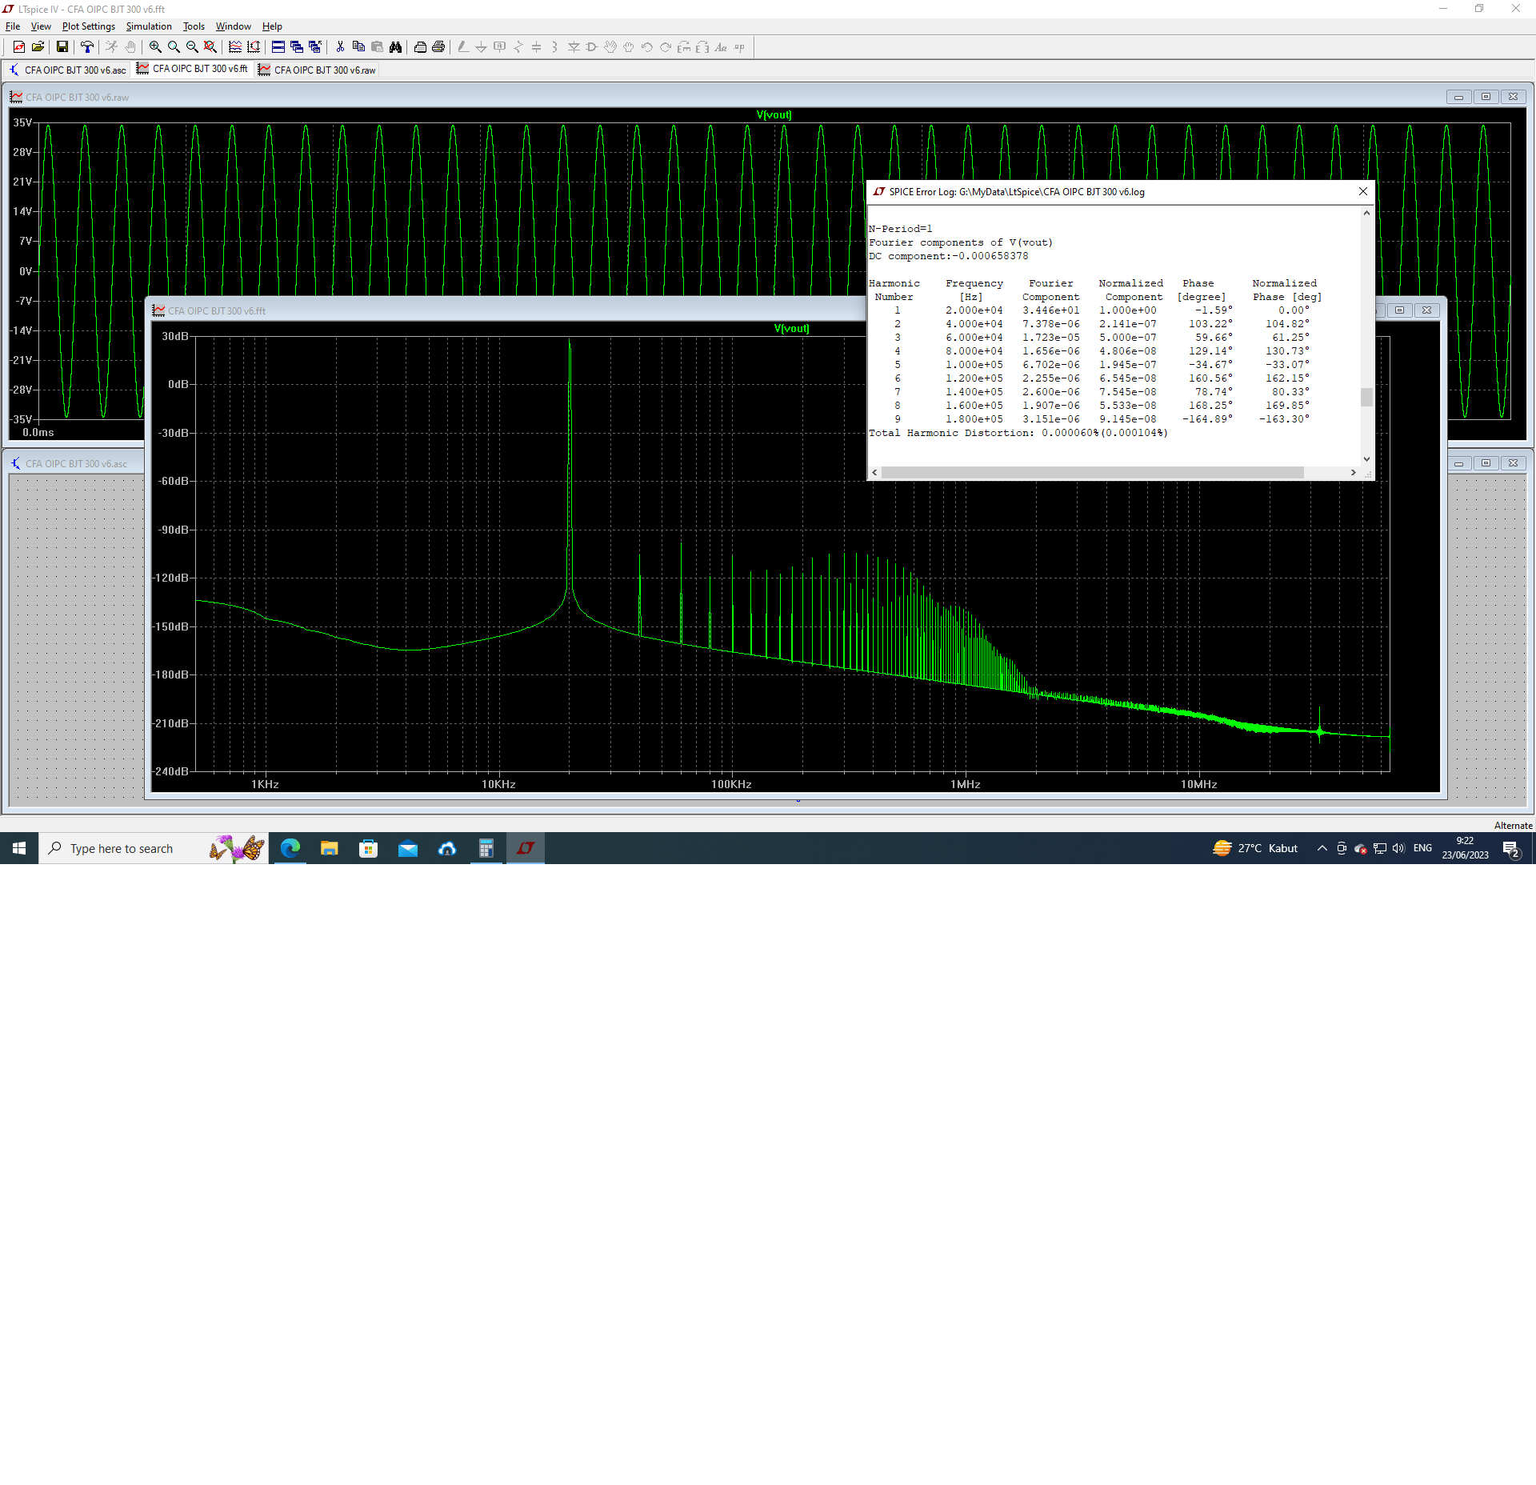Click error log scroll down arrow
Image resolution: width=1536 pixels, height=1485 pixels.
coord(1366,459)
